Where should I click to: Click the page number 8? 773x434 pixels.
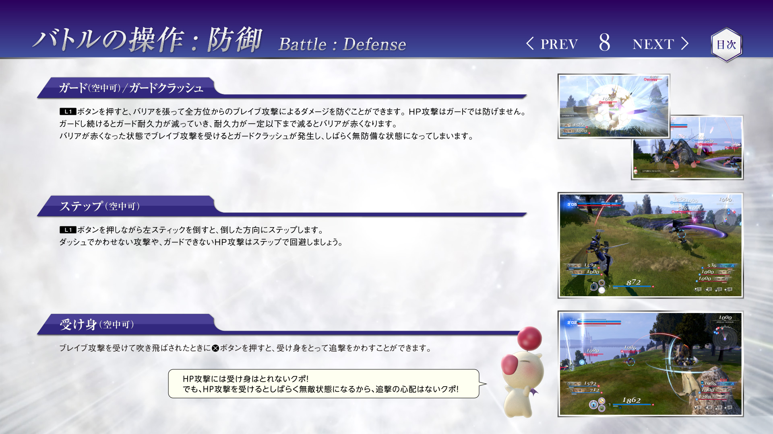[x=604, y=43]
